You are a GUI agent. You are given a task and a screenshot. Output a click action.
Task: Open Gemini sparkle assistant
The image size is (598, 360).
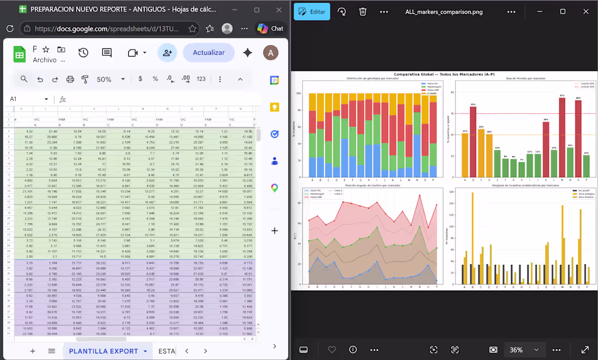[x=247, y=53]
